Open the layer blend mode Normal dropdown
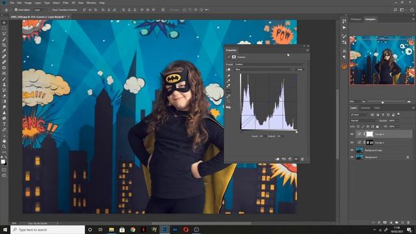This screenshot has height=234, width=416. click(363, 121)
